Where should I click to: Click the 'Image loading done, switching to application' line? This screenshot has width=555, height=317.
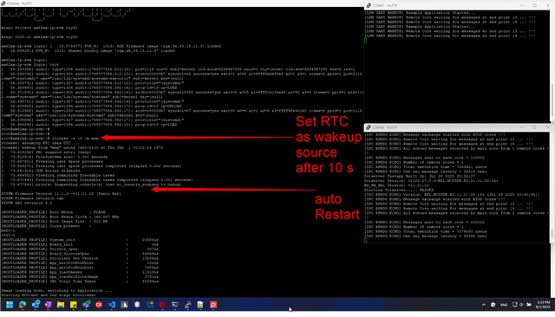point(56,290)
